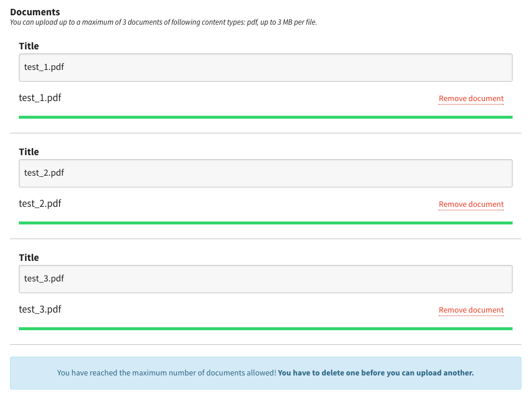Click the upload limit help text about pdf files
The image size is (532, 396).
point(163,22)
